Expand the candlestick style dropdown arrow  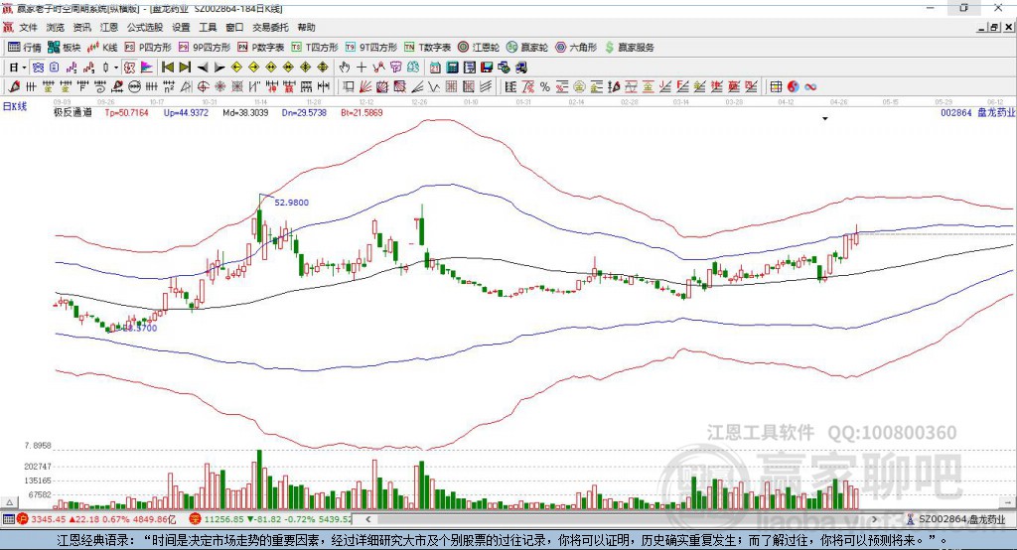116,68
